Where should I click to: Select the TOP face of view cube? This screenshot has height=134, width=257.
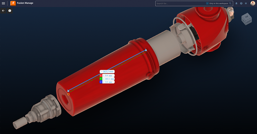(246, 17)
